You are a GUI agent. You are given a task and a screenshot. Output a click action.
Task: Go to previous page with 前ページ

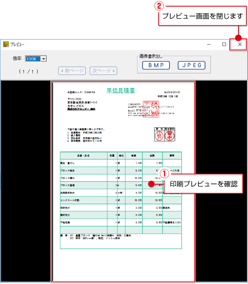tap(72, 71)
